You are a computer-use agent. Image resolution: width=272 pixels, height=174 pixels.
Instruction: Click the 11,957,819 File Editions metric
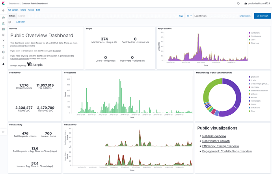45,86
